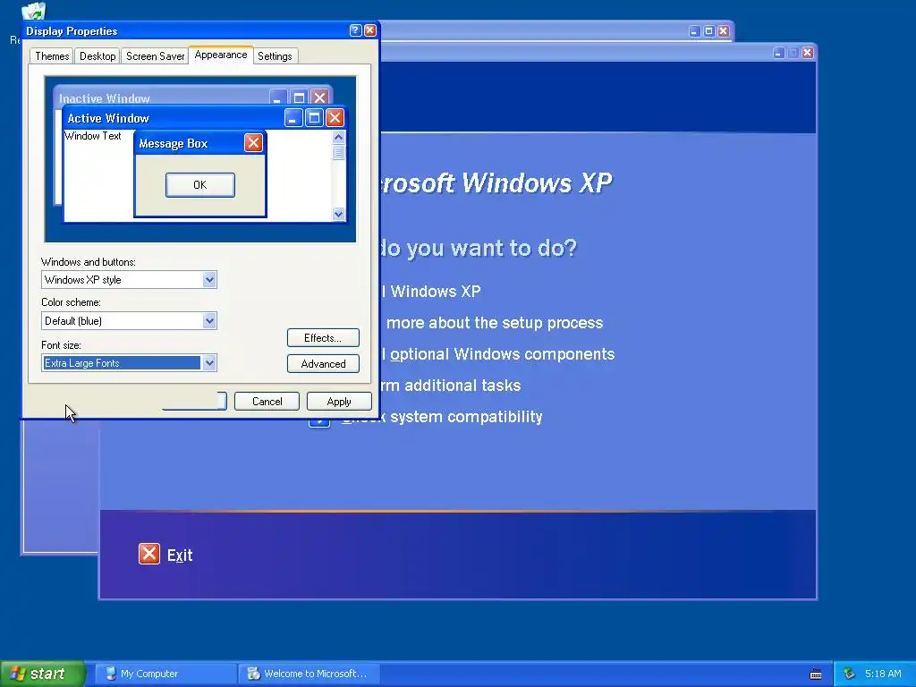
Task: Expand the Windows and buttons dropdown
Action: coord(209,280)
